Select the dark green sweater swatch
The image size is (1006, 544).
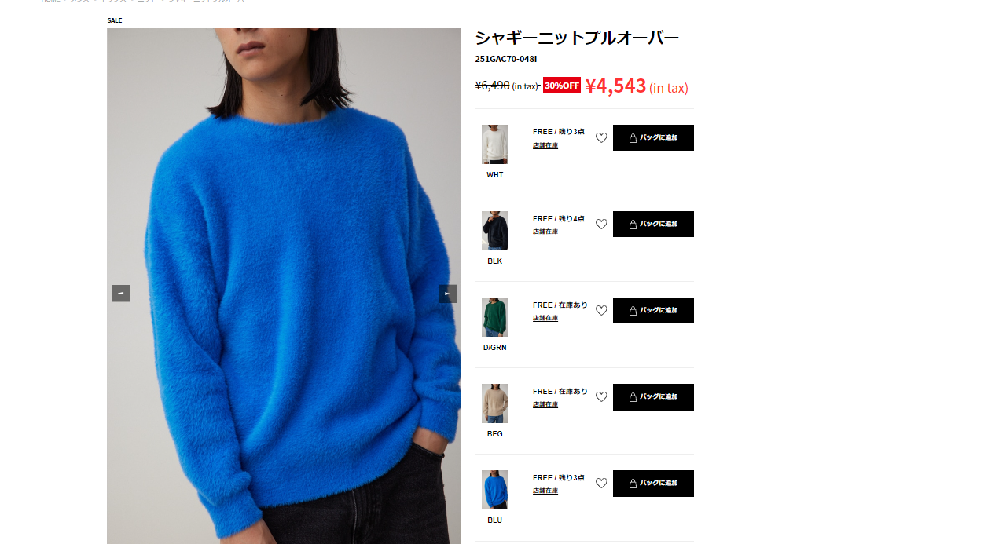coord(494,317)
